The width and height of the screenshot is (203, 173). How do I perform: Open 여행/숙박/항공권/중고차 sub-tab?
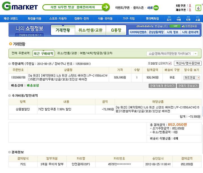tap(96, 53)
